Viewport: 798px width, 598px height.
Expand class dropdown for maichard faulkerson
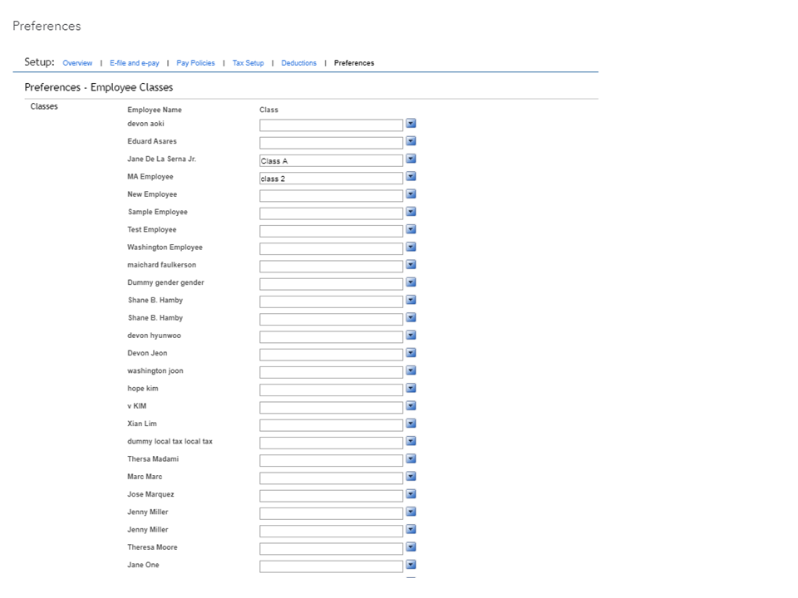coord(411,265)
